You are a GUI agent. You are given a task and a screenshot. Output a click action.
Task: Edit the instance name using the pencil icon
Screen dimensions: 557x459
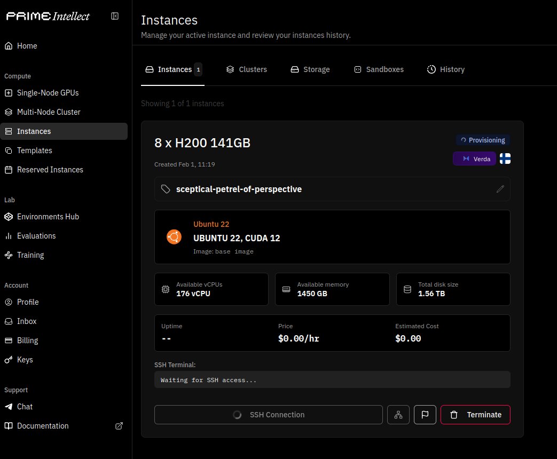click(x=500, y=189)
